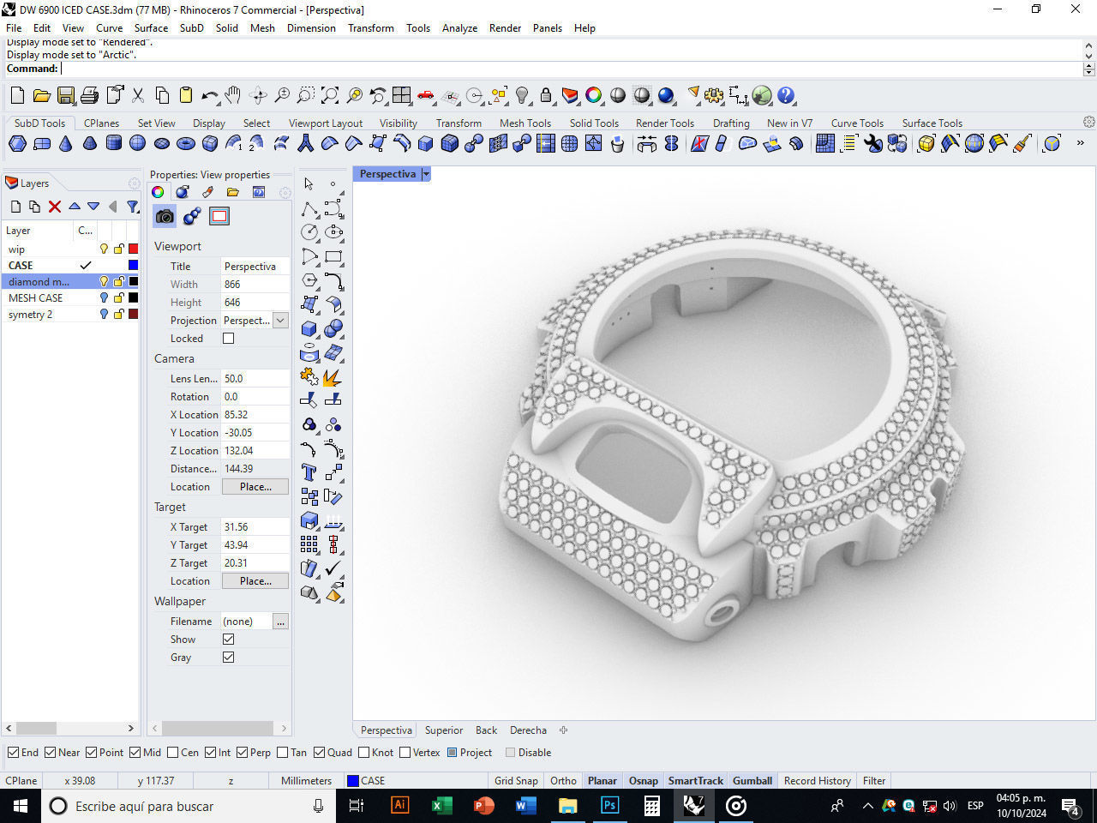Click Place button for camera Location
This screenshot has height=823, width=1097.
pos(255,487)
